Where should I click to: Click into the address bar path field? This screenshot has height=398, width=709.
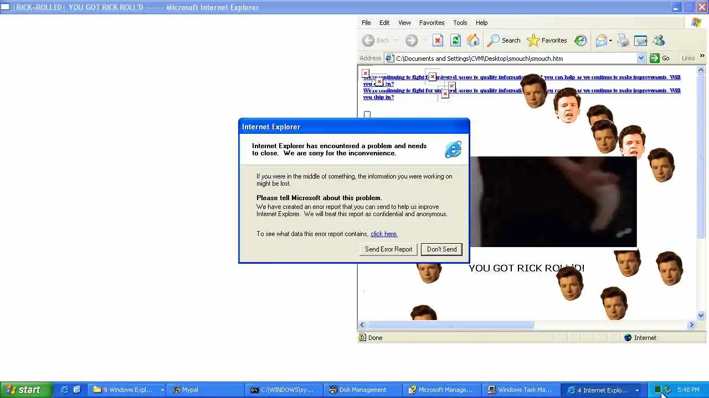coord(515,58)
